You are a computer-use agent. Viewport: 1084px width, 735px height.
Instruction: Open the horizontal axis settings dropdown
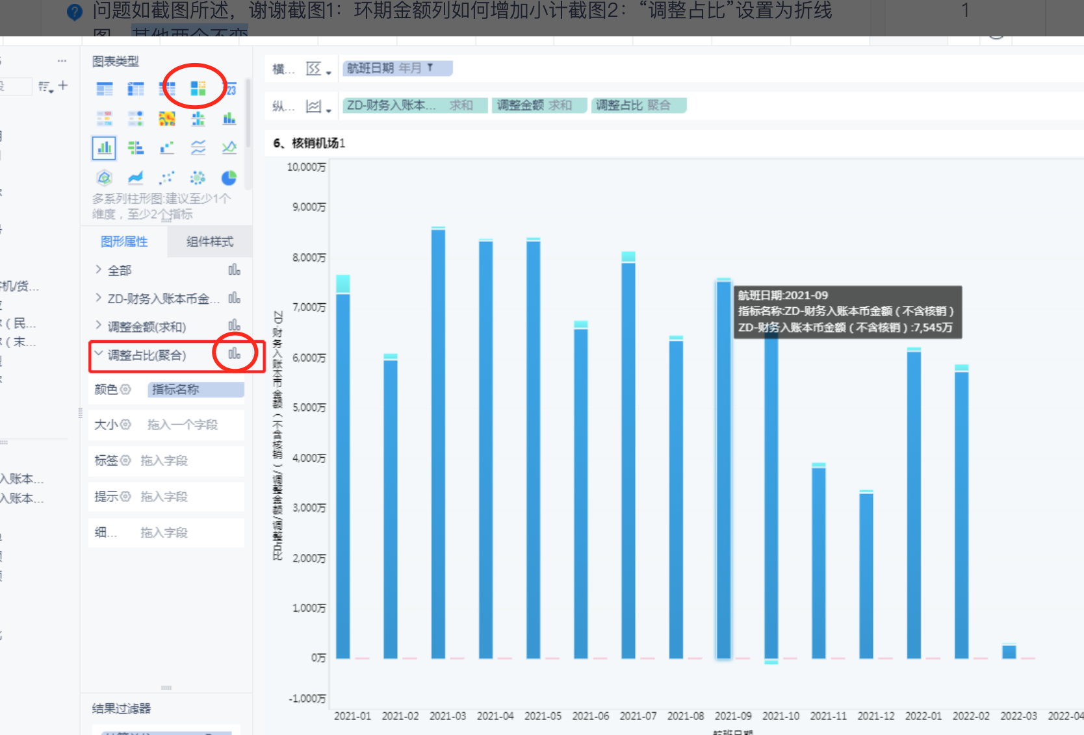coord(319,69)
